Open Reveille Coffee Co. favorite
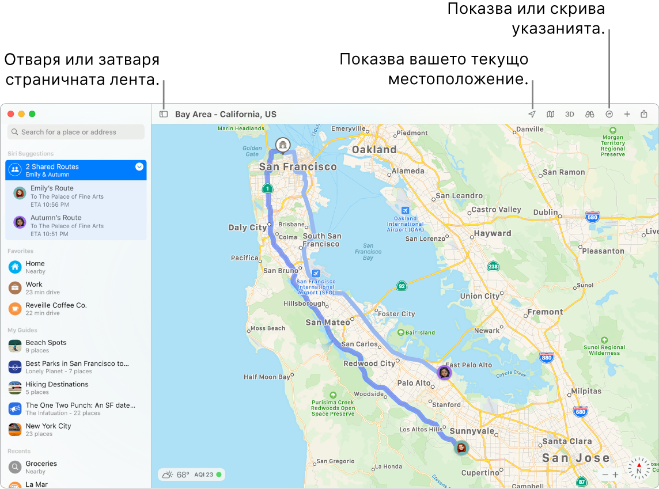Viewport: 659px width, 489px height. pos(75,309)
